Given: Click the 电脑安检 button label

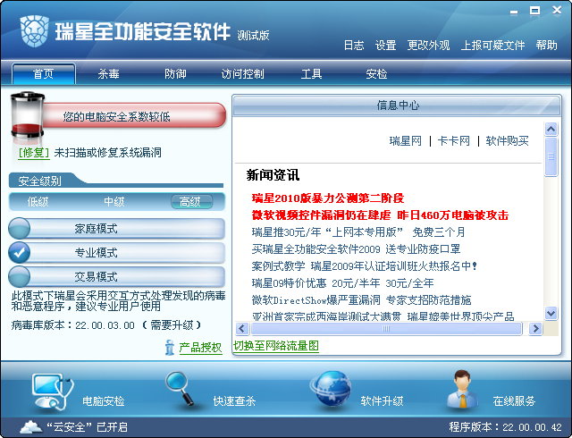Looking at the screenshot, I should point(104,401).
